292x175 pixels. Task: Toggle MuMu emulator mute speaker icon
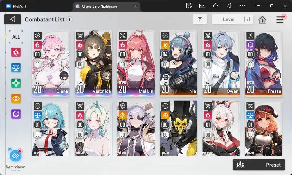216,6
